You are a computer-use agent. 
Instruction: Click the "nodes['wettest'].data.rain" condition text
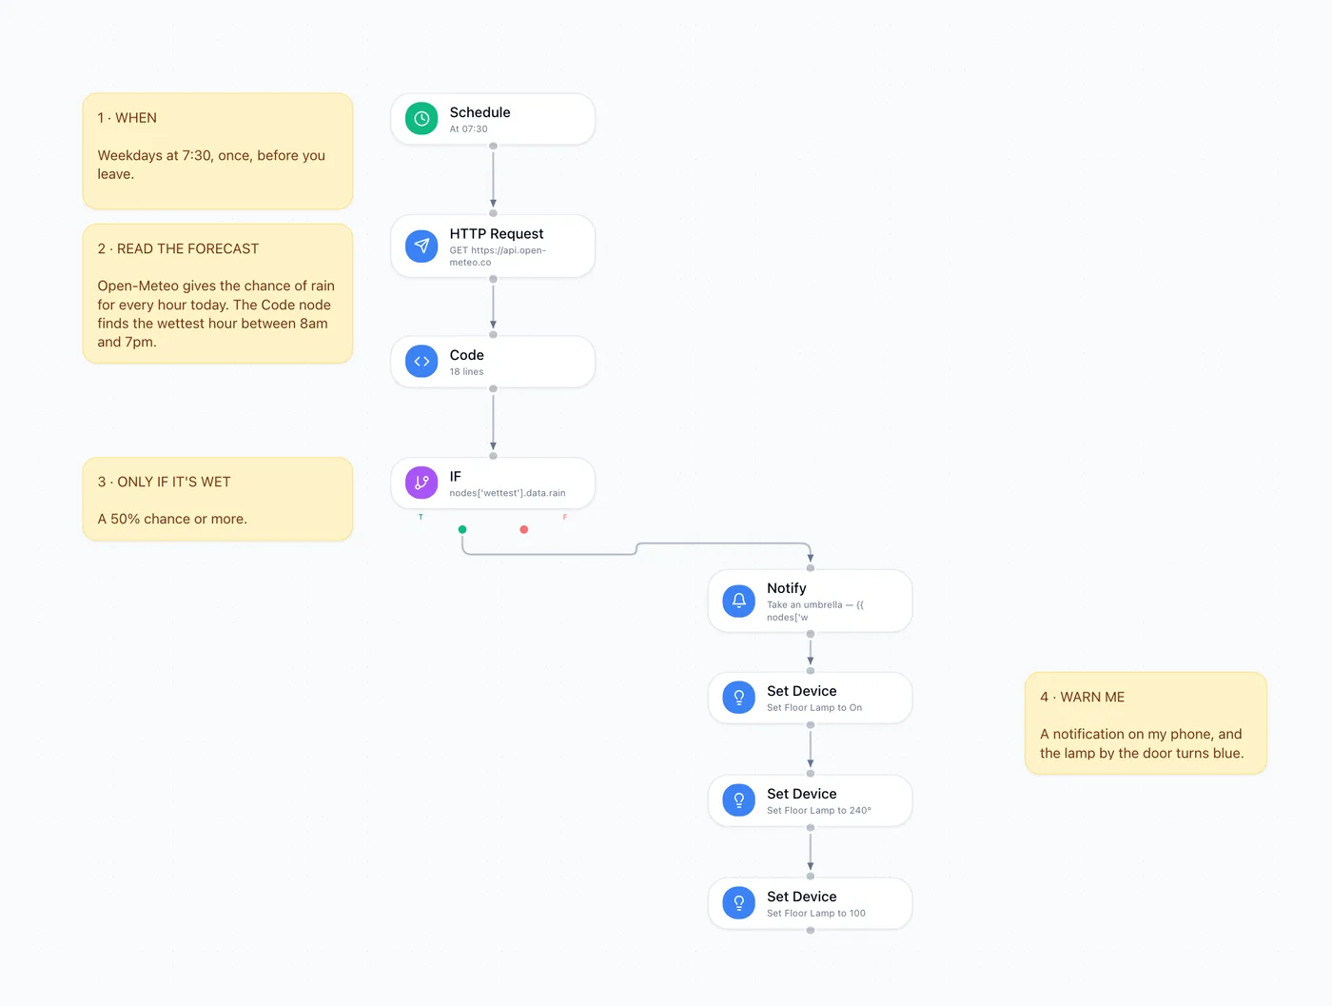click(x=508, y=493)
